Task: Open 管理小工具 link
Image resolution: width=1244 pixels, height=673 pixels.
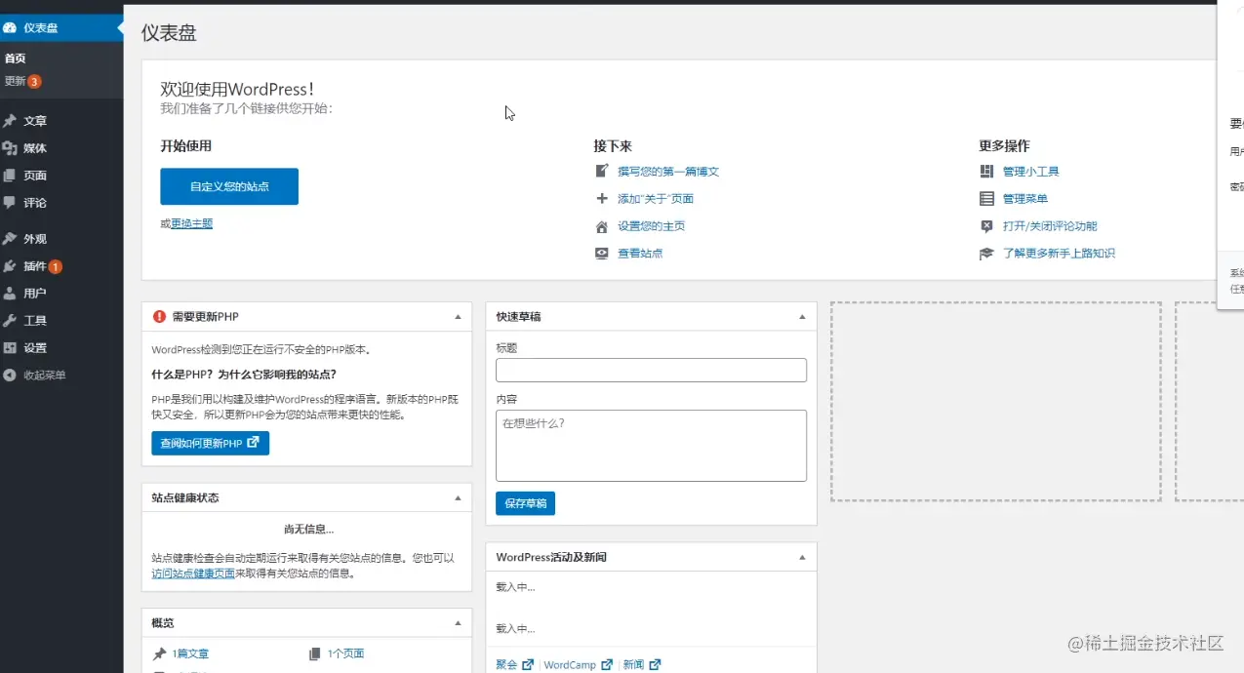Action: pos(1030,172)
